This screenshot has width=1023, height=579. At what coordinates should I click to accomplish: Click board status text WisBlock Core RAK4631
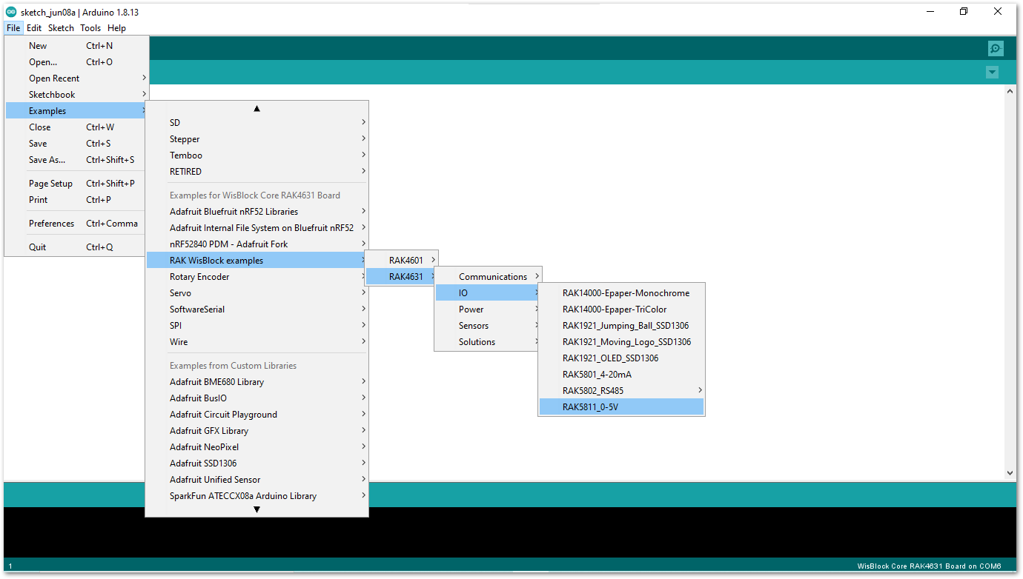(x=929, y=566)
